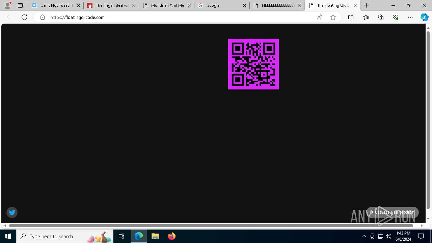Open Microsoft Edge from taskbar
This screenshot has height=243, width=432.
139,236
